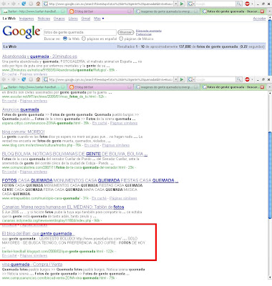Screen dimensions: 272x286
Task: Reload the page in the upper browser window
Action: click(x=24, y=4)
